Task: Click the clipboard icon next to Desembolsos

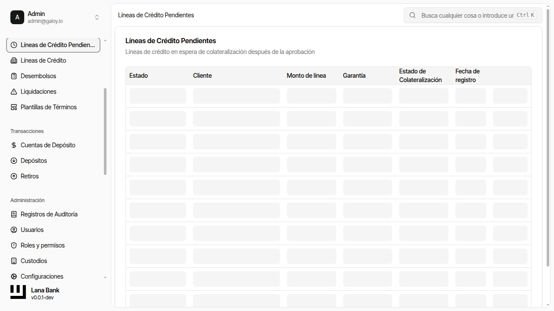Action: click(x=14, y=76)
